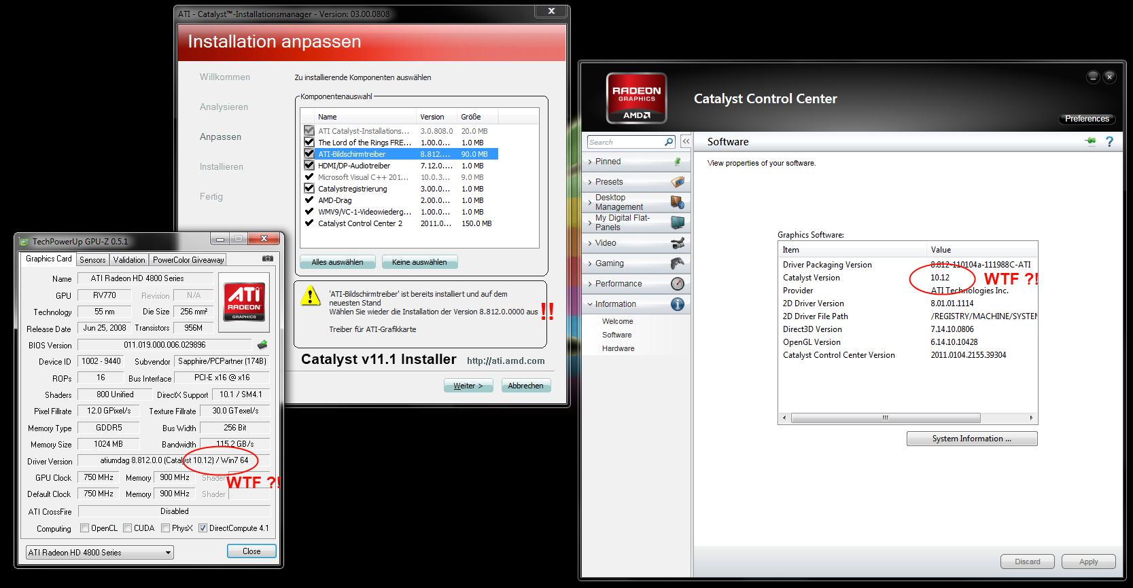
Task: Open the ATI Radeon HD 4800 Series dropdown
Action: click(99, 553)
